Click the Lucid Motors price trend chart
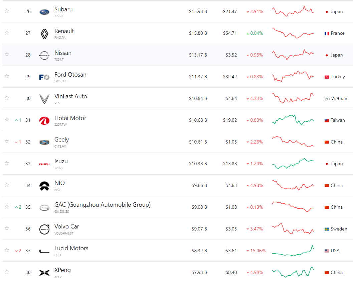The width and height of the screenshot is (353, 282). click(x=293, y=251)
